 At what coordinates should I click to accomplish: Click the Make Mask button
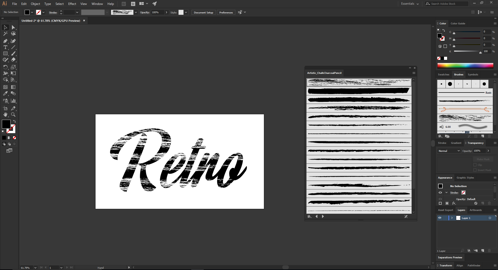point(483,159)
